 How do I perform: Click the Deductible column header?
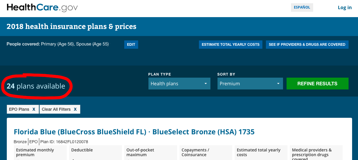[82, 150]
